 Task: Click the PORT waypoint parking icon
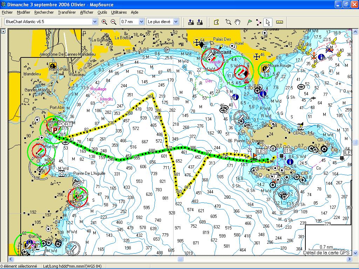coord(55,130)
